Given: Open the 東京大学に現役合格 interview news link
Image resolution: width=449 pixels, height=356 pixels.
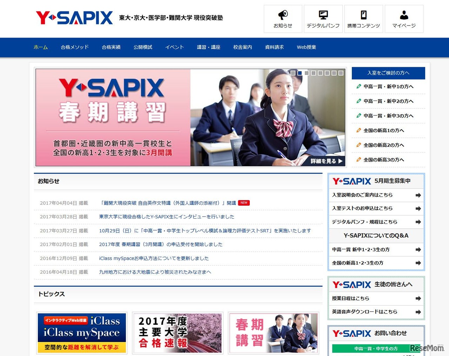Looking at the screenshot, I should 167,217.
